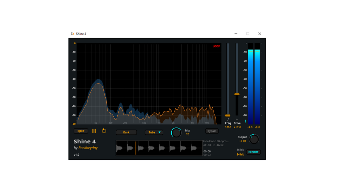Click the Output value -4 dB
The height and width of the screenshot is (189, 337).
pos(242,141)
